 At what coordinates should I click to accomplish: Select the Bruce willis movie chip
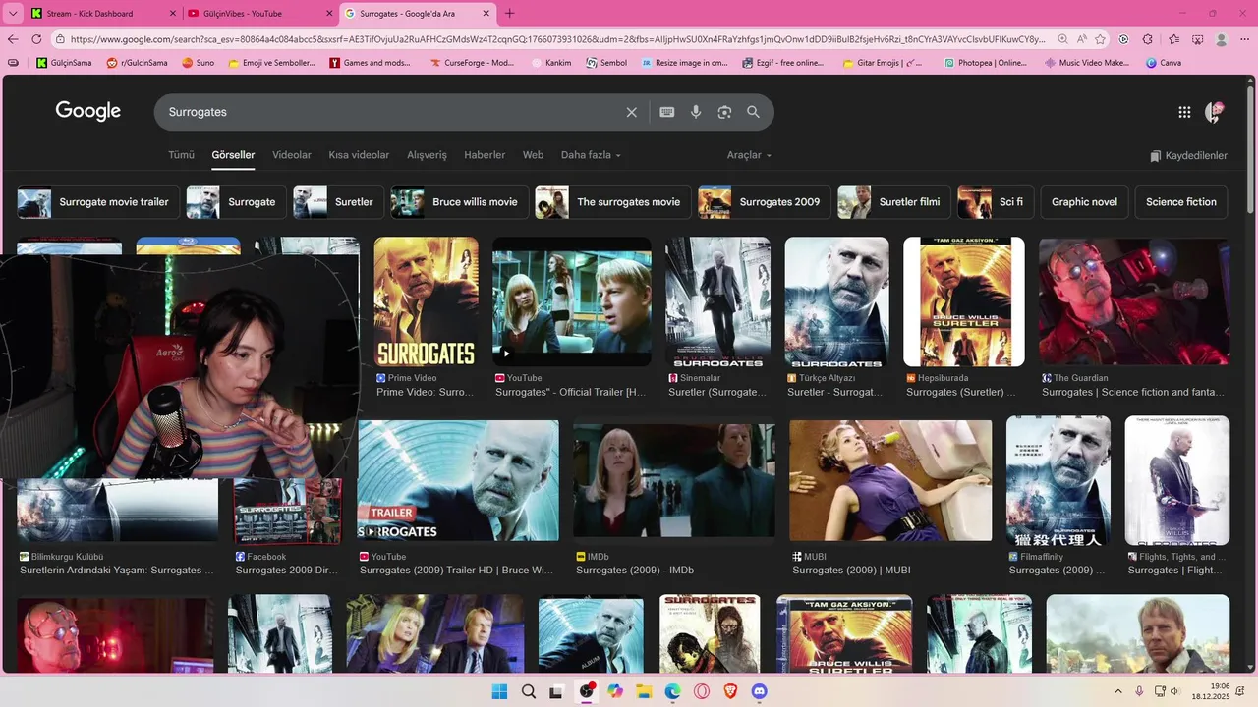point(460,202)
